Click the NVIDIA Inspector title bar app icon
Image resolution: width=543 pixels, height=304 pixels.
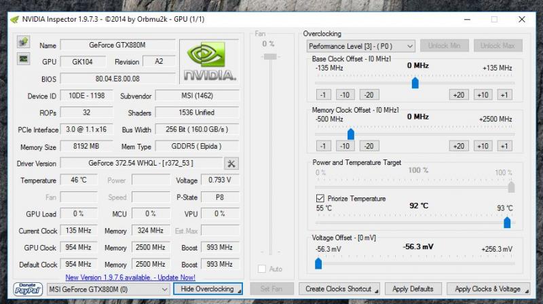14,20
